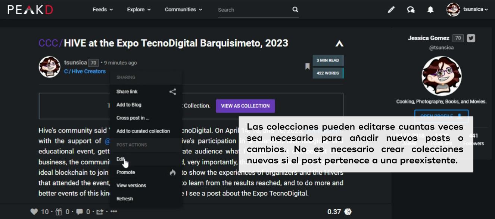
Task: Expand the Explore dropdown
Action: [139, 10]
